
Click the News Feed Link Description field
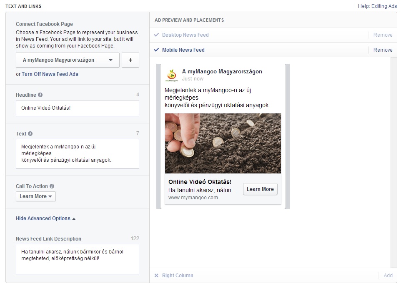[78, 259]
